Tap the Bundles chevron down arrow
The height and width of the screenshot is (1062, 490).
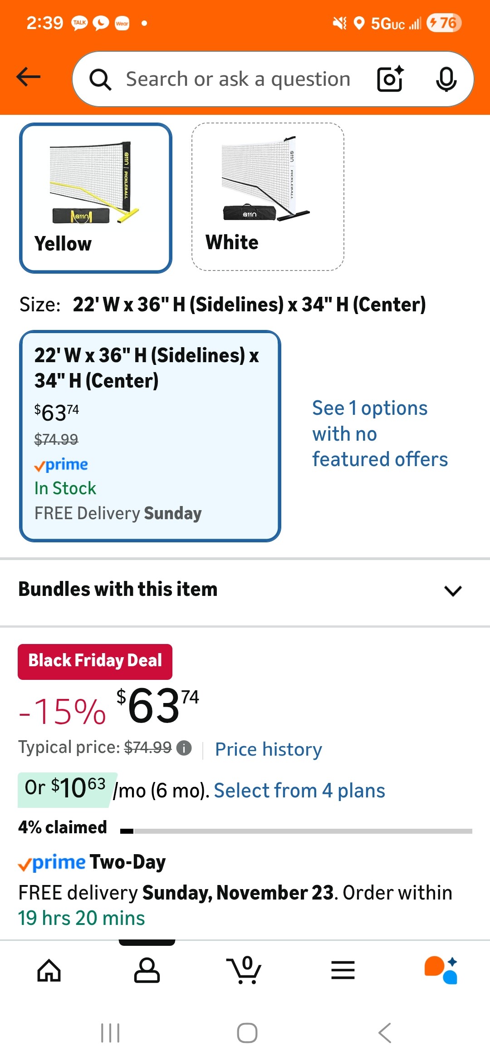point(453,590)
